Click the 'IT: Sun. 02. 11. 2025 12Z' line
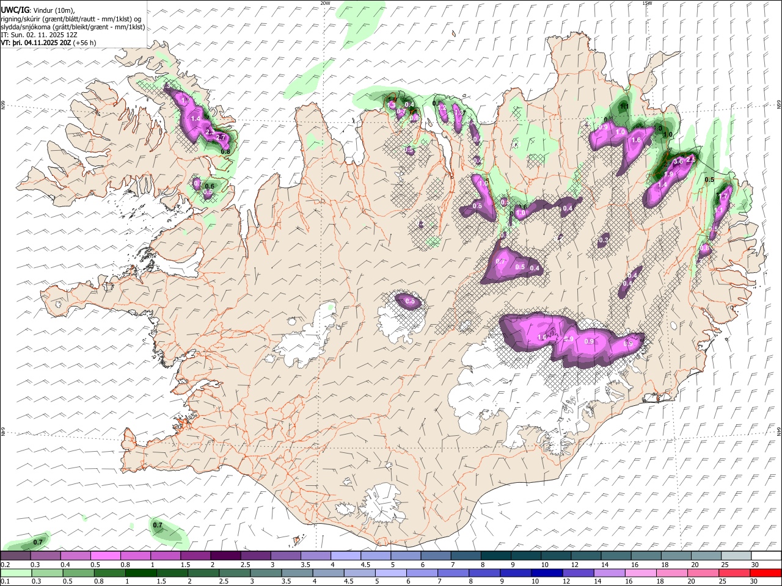 click(x=39, y=35)
